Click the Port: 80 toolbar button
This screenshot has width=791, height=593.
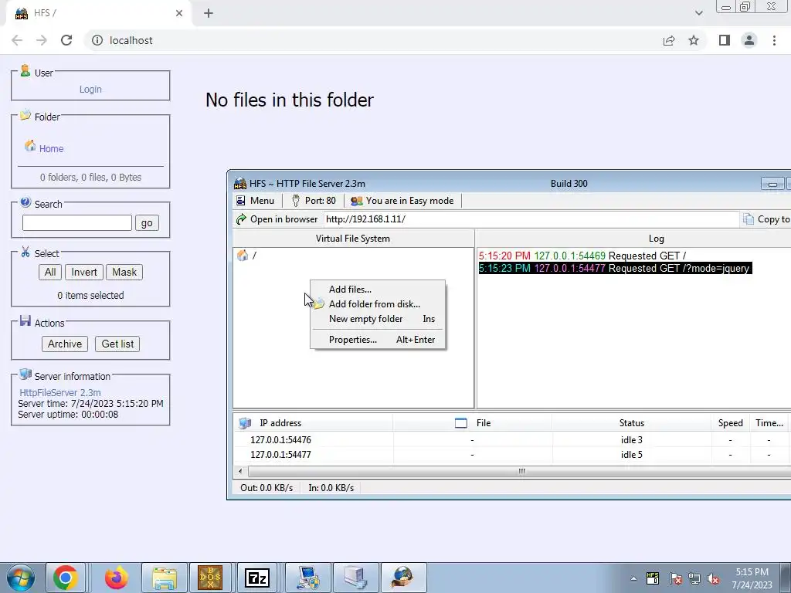[x=314, y=201]
